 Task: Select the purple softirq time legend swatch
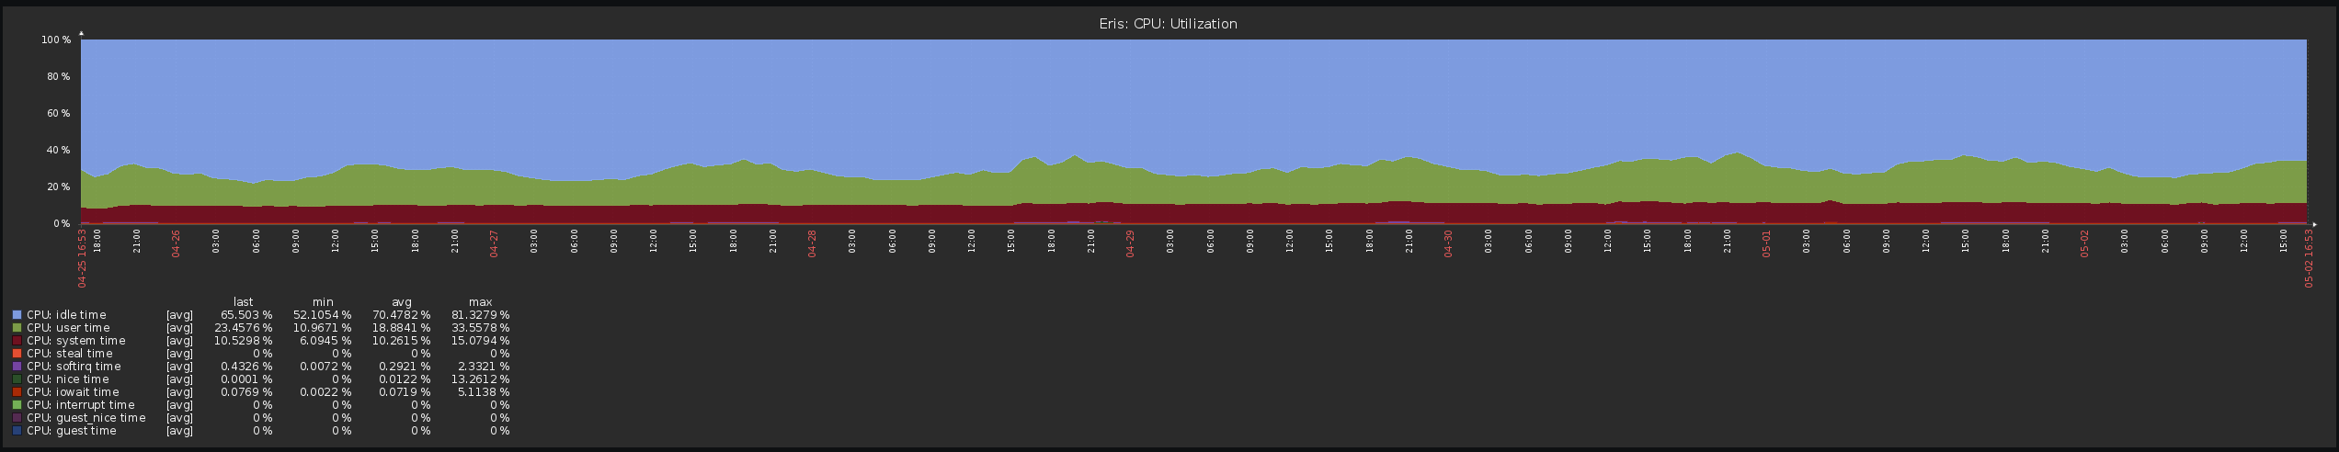[x=17, y=367]
